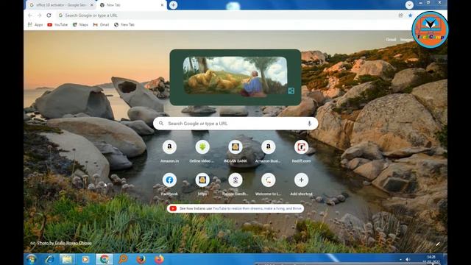Screen dimensions: 471x265
Task: Close the New Tab tab
Action: click(x=162, y=5)
